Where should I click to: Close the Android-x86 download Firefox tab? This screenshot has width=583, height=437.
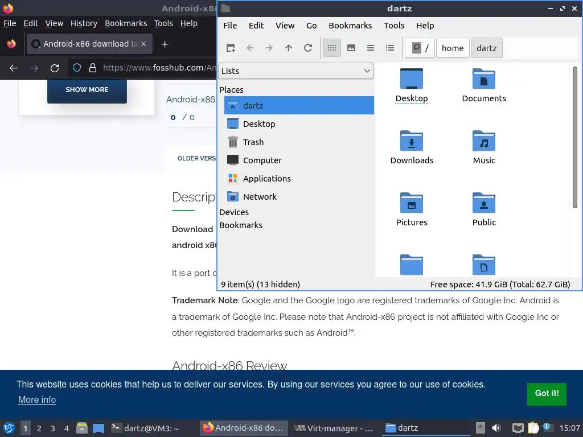[143, 44]
